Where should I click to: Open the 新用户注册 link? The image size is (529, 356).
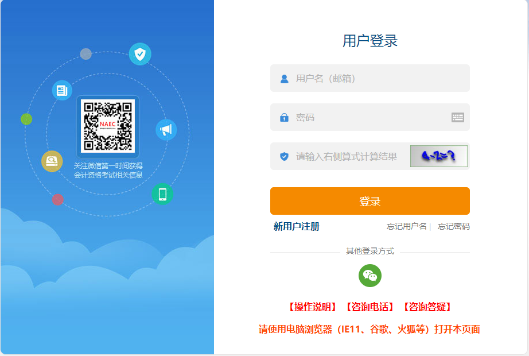(x=297, y=226)
